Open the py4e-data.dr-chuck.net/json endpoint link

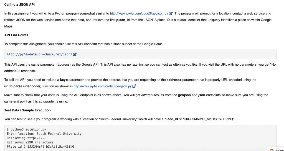point(39,54)
